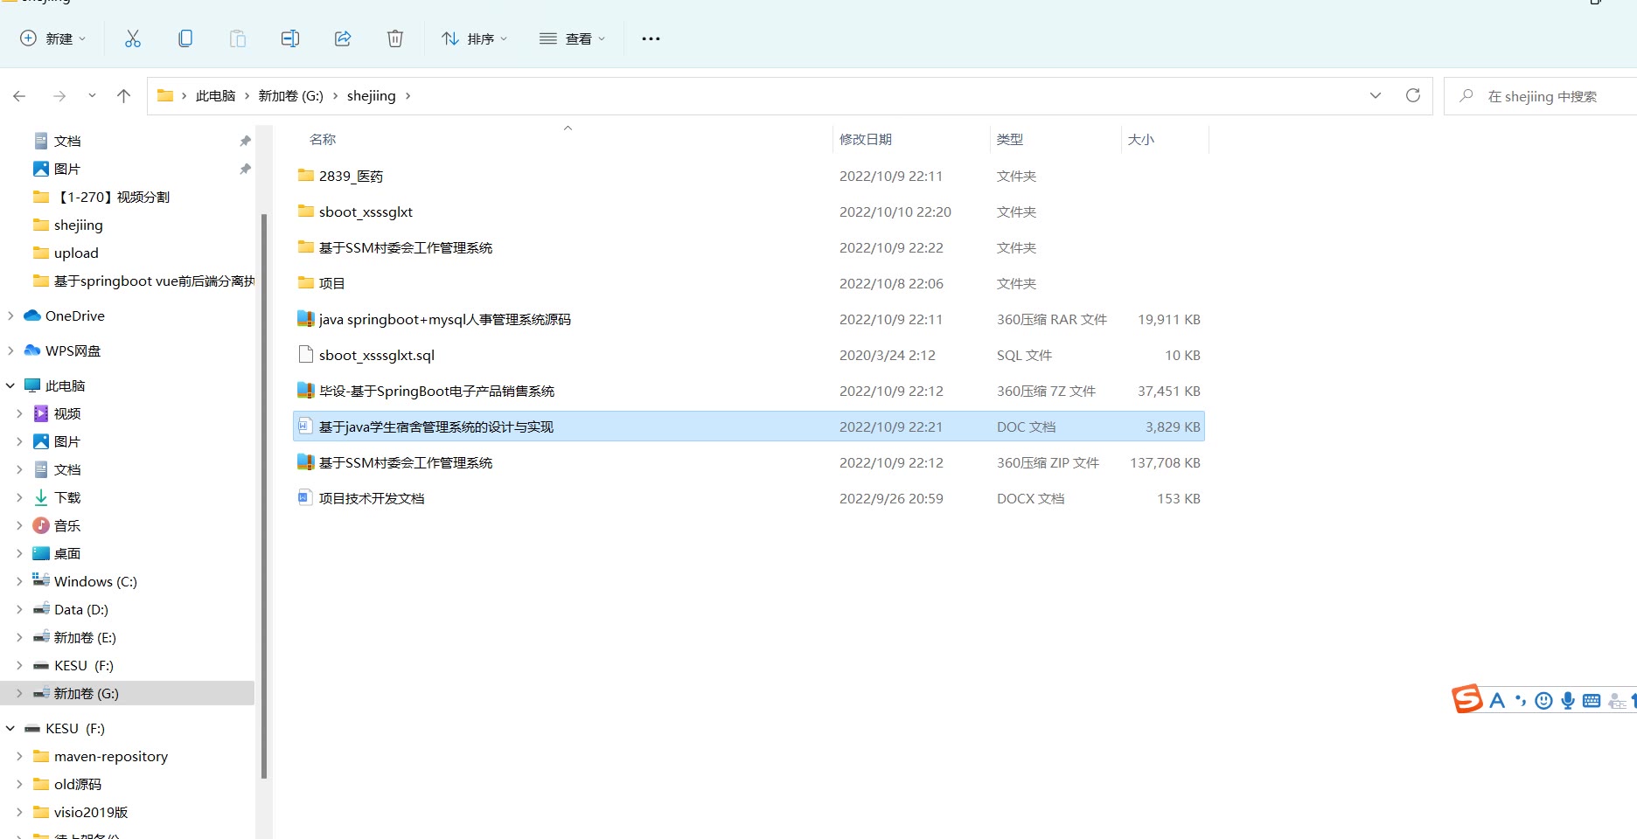This screenshot has height=839, width=1637.
Task: Open the three-dots more options menu
Action: (x=651, y=38)
